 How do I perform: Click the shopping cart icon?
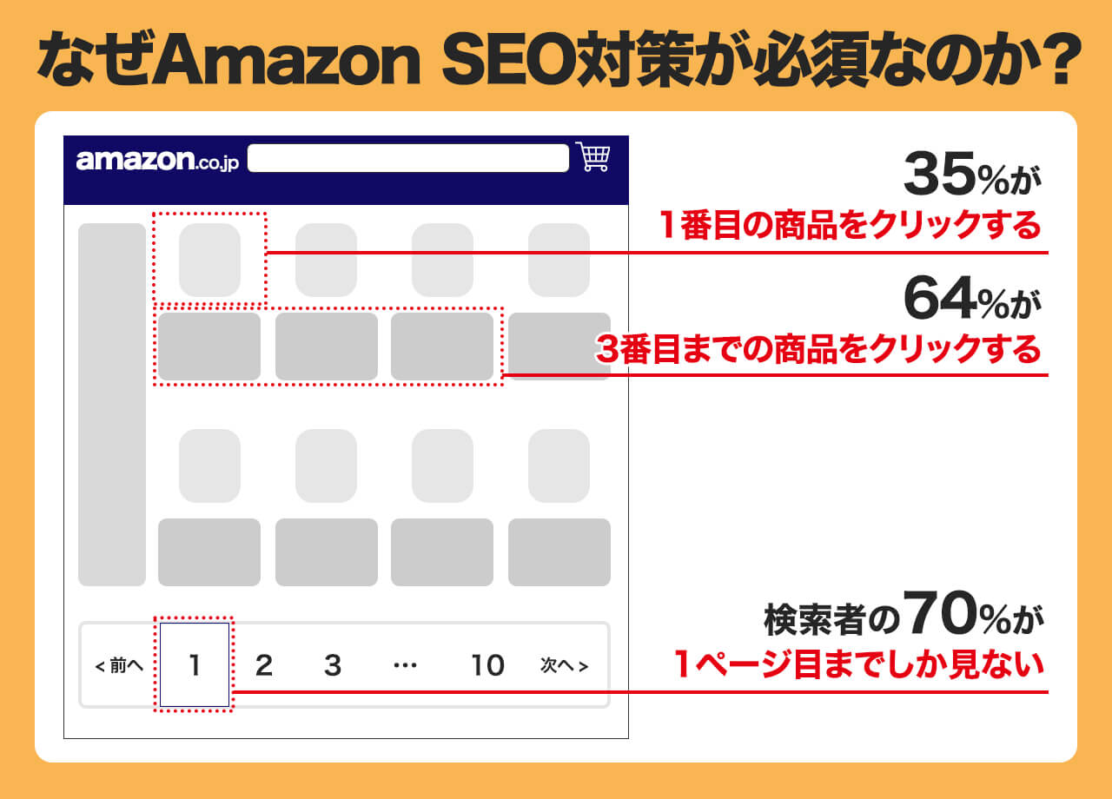(593, 157)
